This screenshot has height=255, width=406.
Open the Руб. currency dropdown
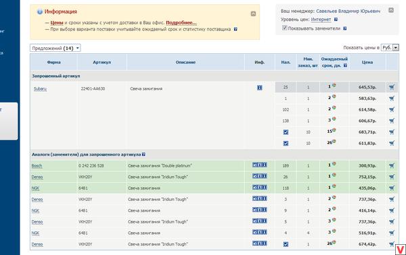click(x=390, y=48)
